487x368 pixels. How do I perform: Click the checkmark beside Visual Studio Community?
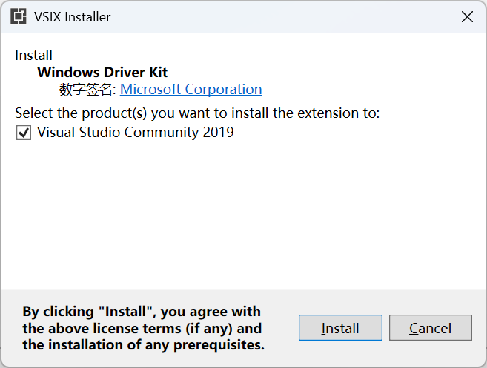tap(24, 133)
